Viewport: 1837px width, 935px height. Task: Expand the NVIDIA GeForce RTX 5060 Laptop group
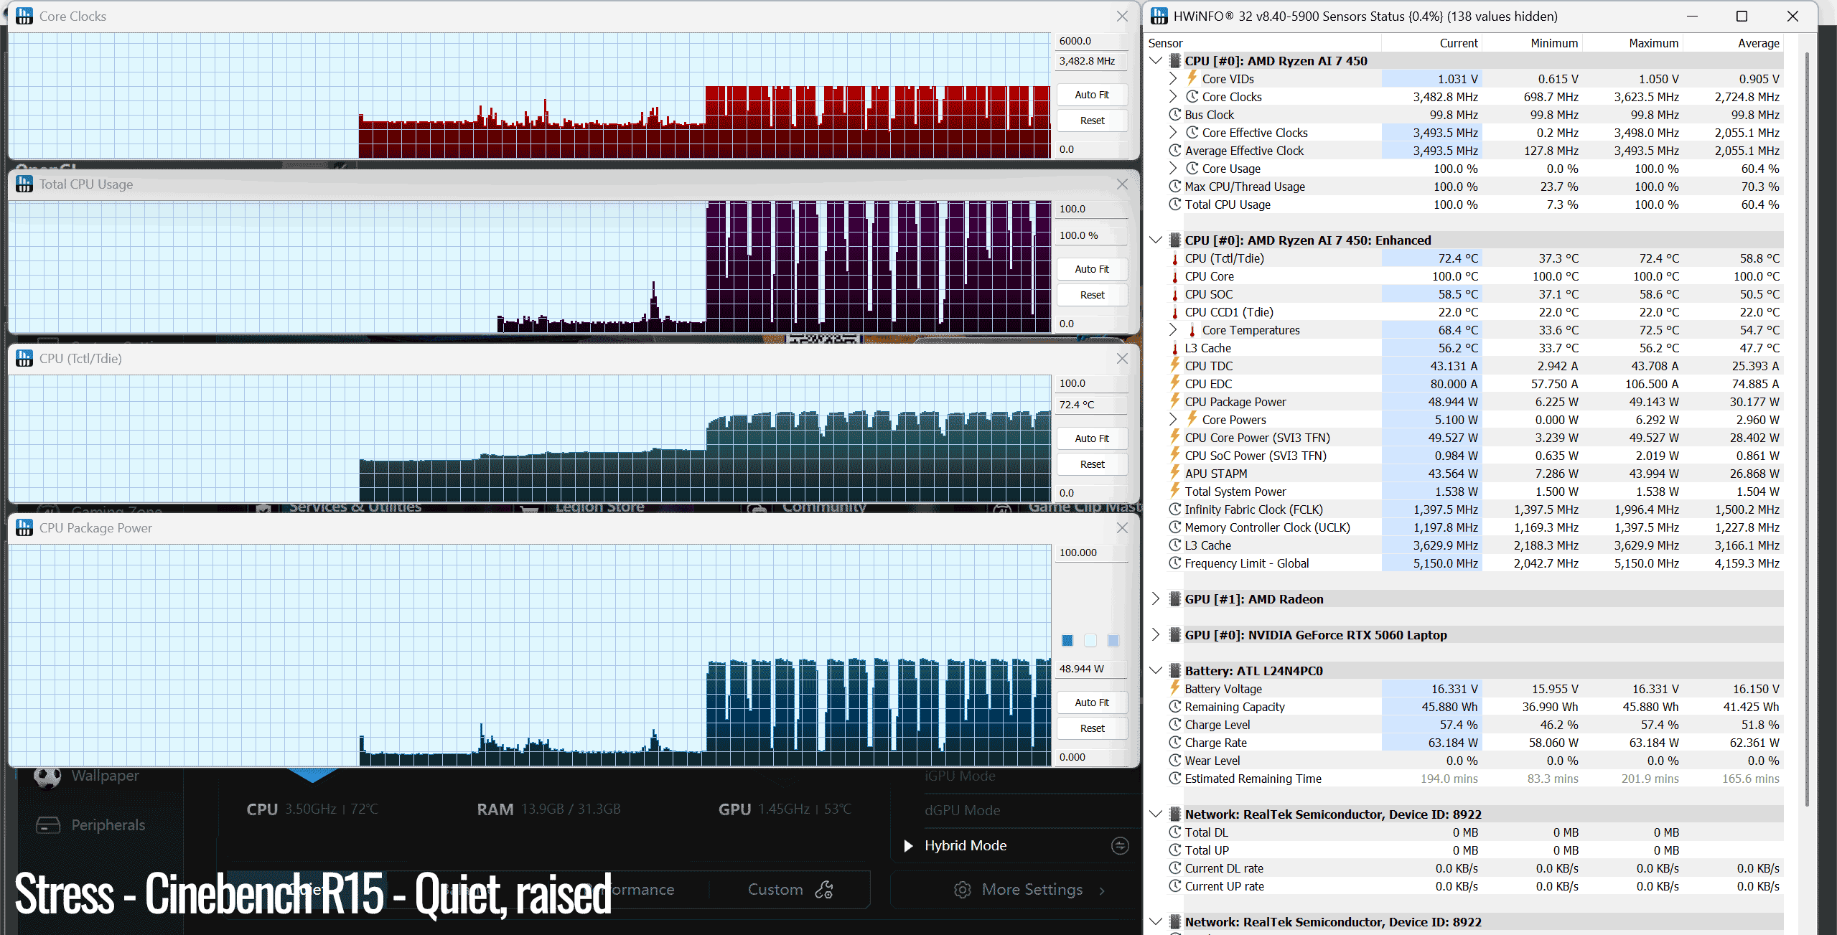(1156, 635)
